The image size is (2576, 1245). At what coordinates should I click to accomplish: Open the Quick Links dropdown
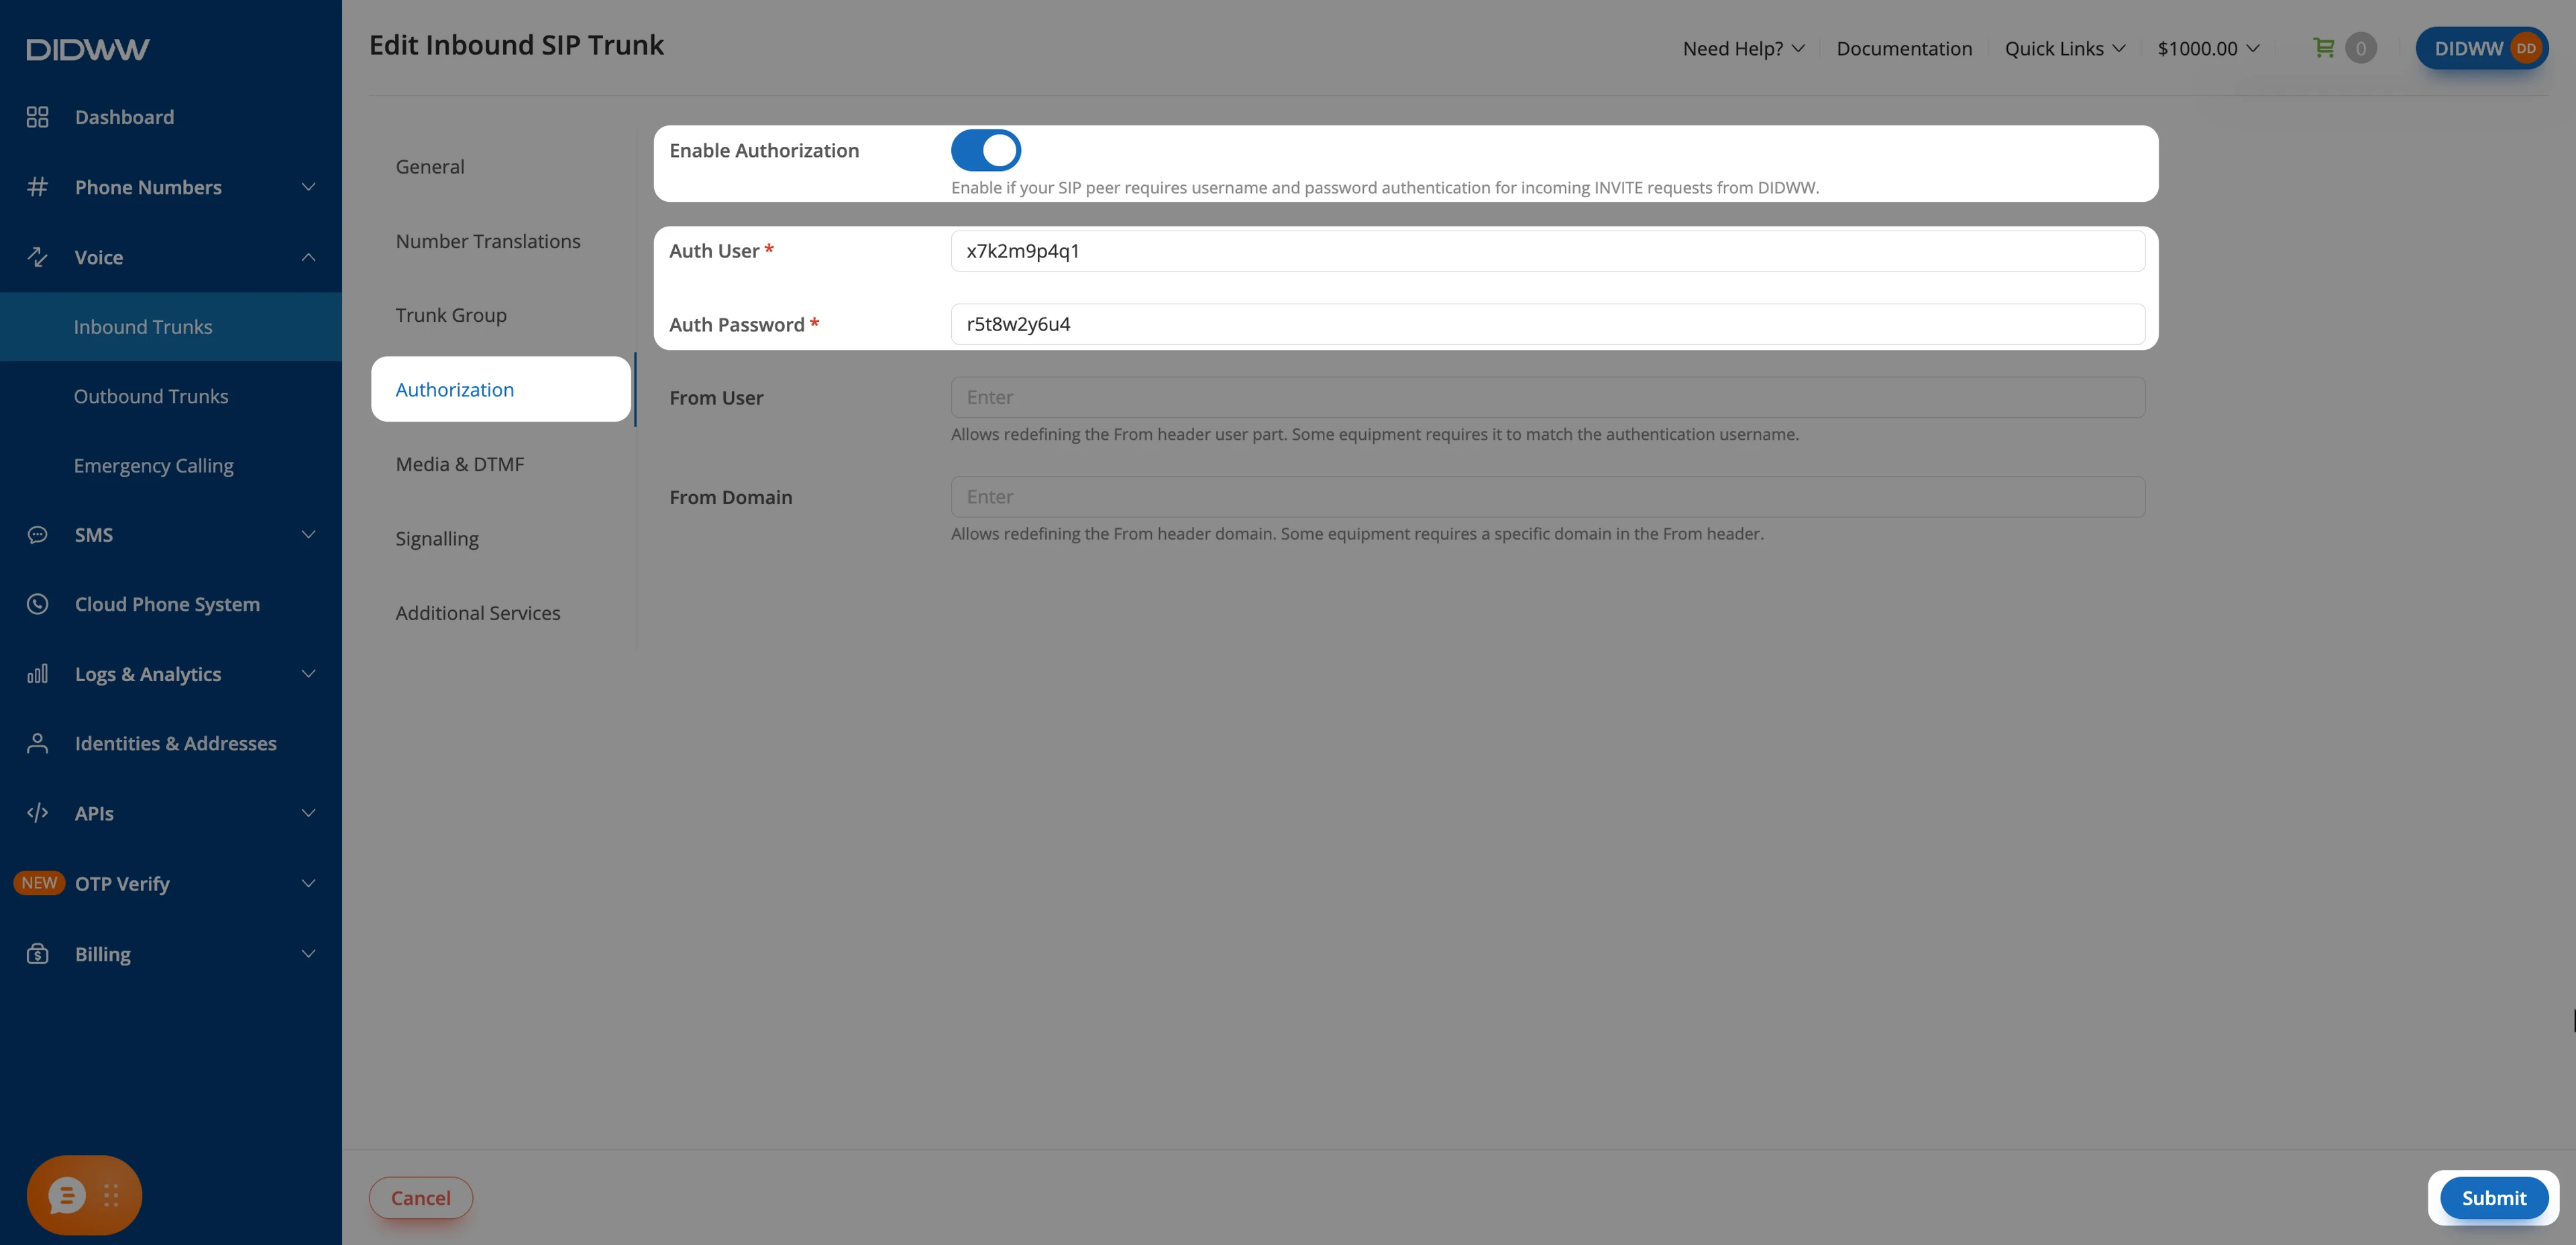[2064, 48]
